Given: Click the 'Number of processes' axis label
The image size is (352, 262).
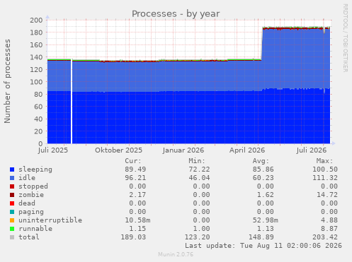Looking at the screenshot, I should 7,81.
